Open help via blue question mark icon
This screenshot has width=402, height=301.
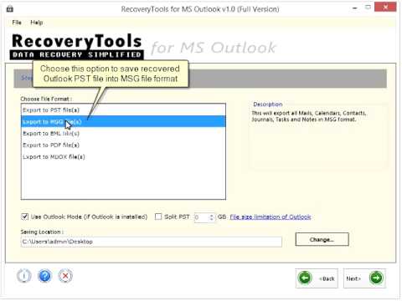[x=44, y=276]
